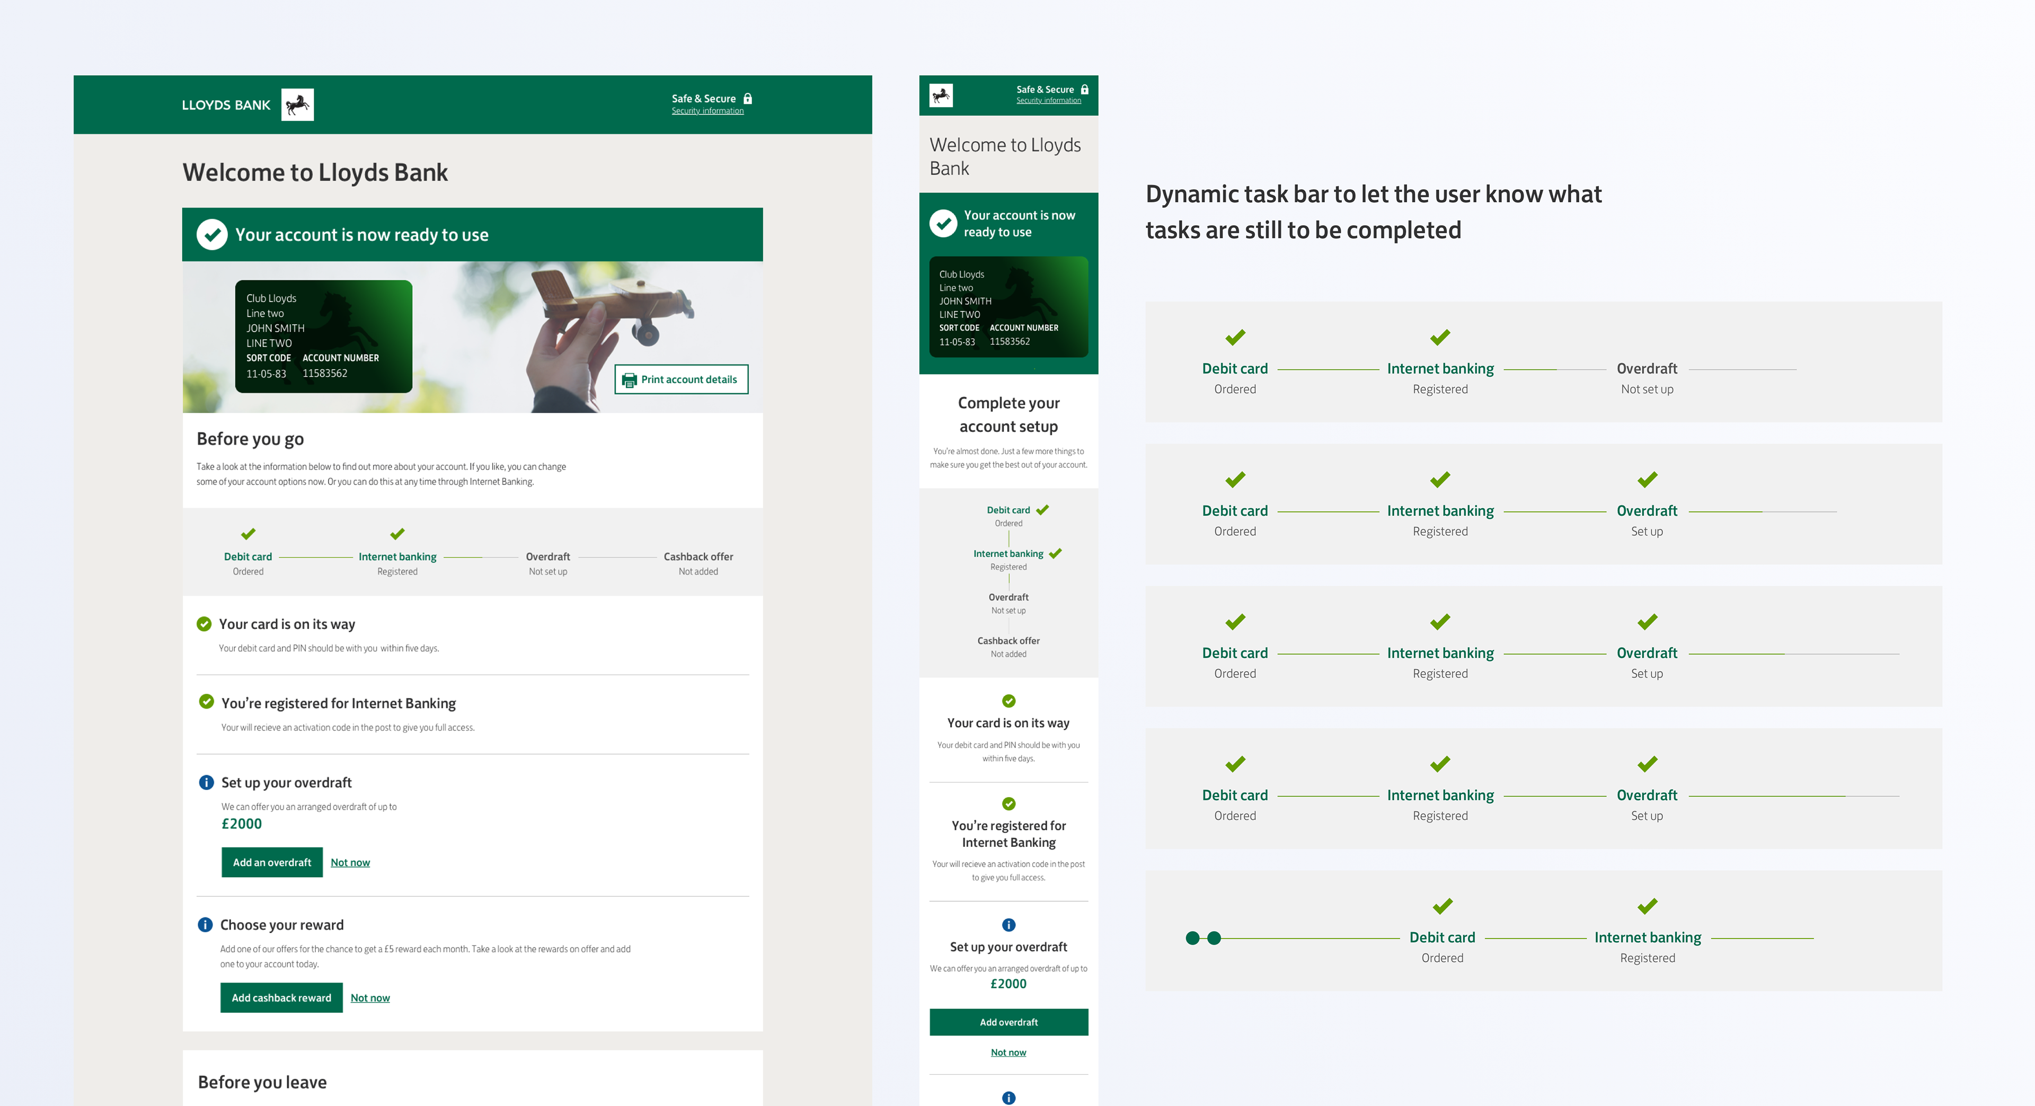Click the £2000 amount on desktop page
The image size is (2035, 1106).
click(242, 824)
